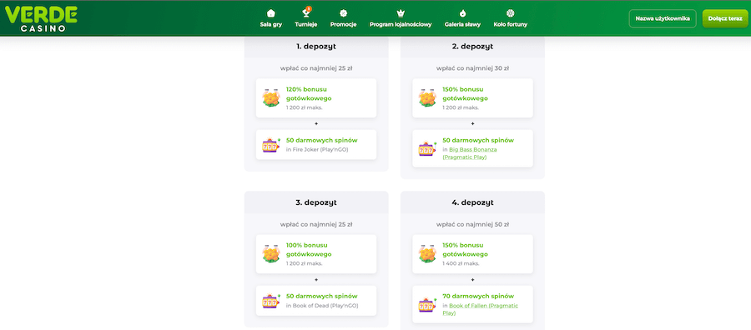Click coins icon in 1. depozyt card
Viewport: 751px width, 330px height.
(271, 97)
